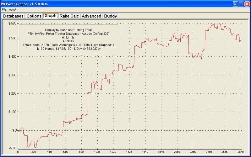Click the 'Display by Hand as Running Total' heading
251x157 pixels.
[68, 30]
